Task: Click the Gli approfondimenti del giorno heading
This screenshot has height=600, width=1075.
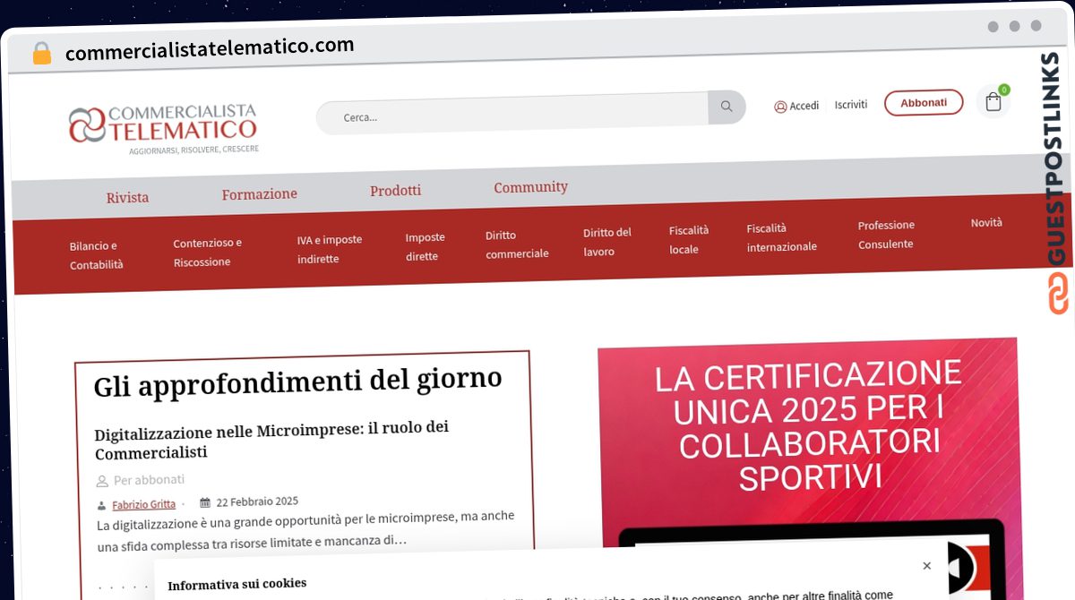Action: [297, 381]
